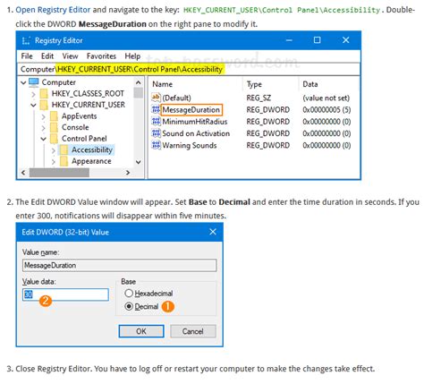Click the Sound on Activation value icon
This screenshot has height=384, width=424.
[x=156, y=133]
